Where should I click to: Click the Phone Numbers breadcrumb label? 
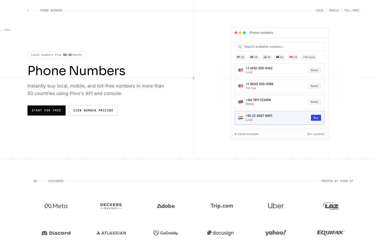coord(51,11)
